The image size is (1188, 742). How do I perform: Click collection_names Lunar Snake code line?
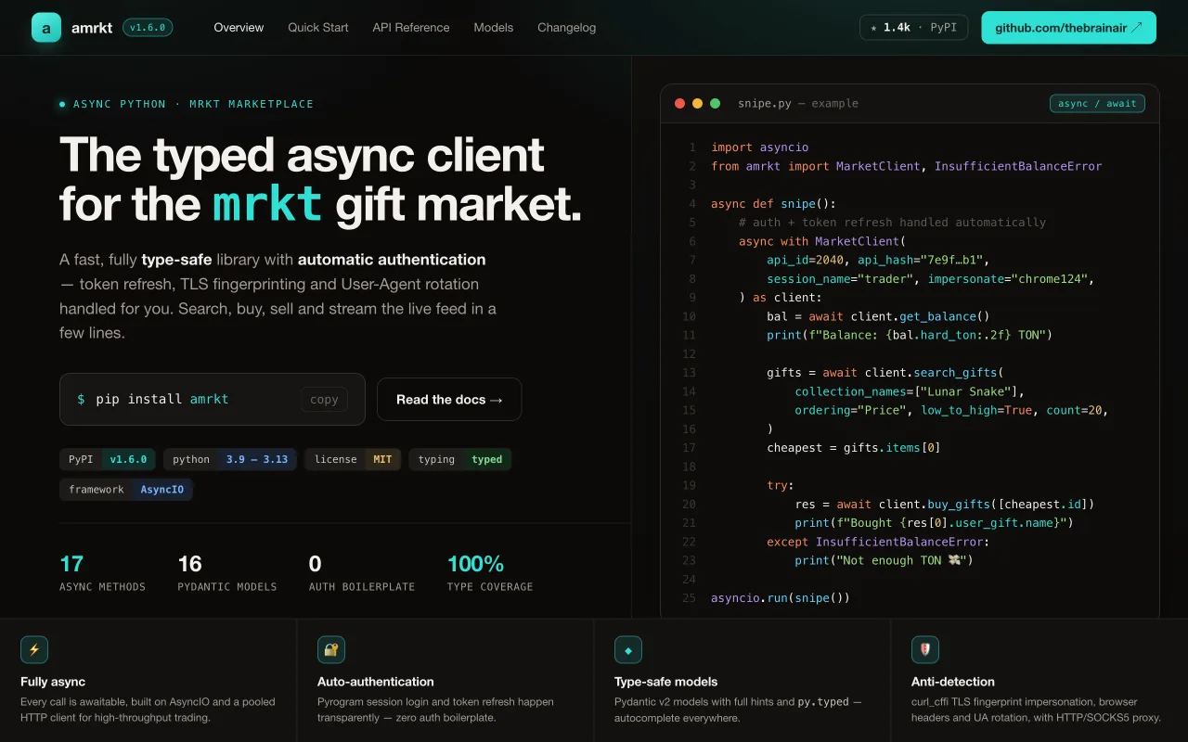click(910, 391)
